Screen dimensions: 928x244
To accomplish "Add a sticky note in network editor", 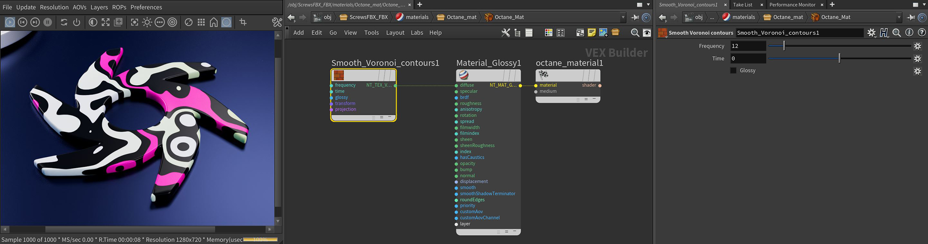I will click(x=591, y=33).
